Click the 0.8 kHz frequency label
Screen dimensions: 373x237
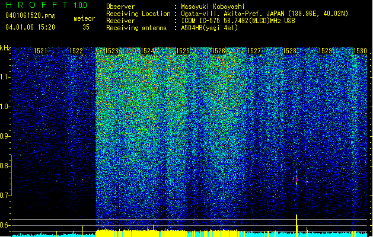(x=5, y=166)
